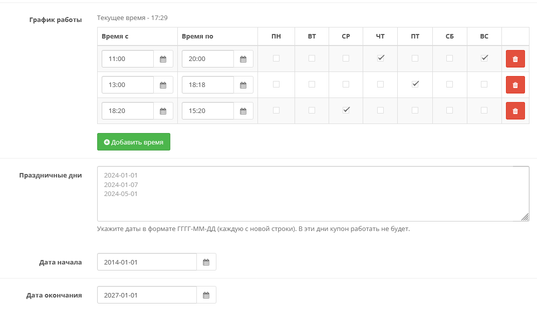Open calendar picker for 13:00 start time
The image size is (537, 310).
tap(163, 85)
